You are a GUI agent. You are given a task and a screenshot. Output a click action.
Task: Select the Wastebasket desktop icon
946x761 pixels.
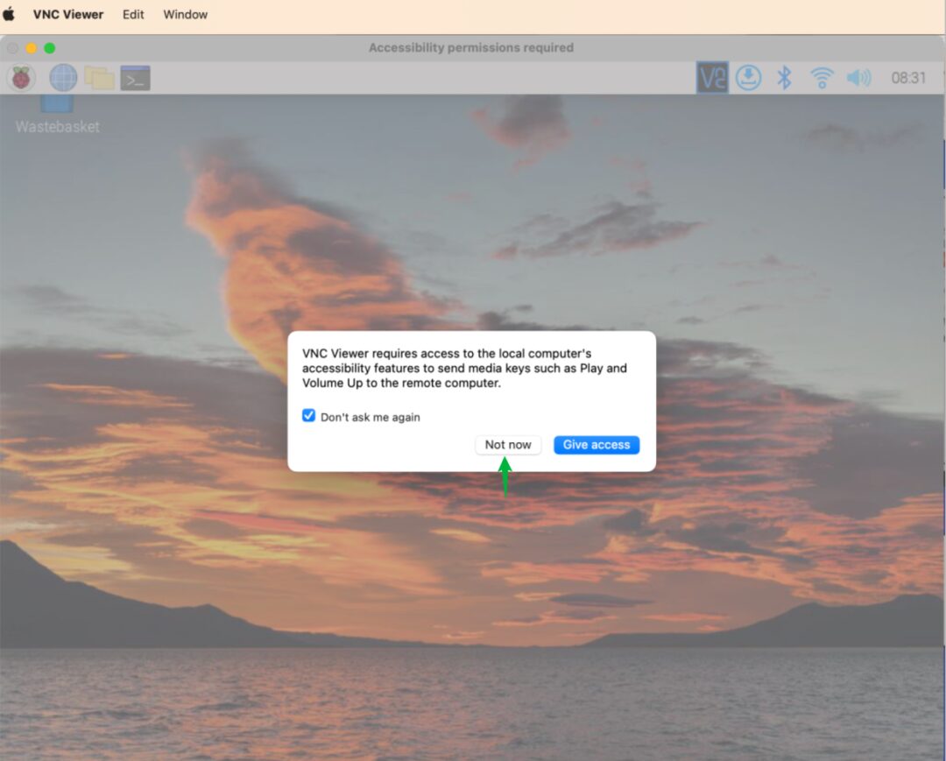click(57, 115)
